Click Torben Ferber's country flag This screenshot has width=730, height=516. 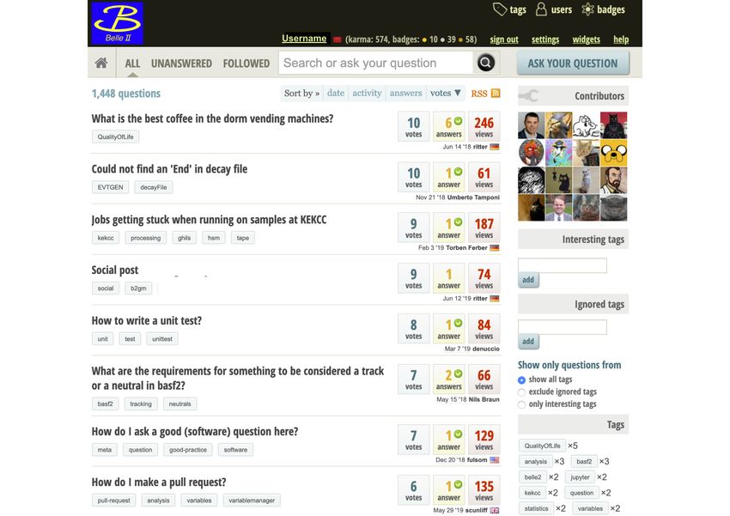point(495,248)
